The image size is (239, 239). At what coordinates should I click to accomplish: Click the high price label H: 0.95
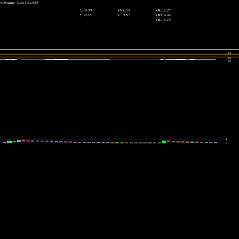[x=124, y=11]
